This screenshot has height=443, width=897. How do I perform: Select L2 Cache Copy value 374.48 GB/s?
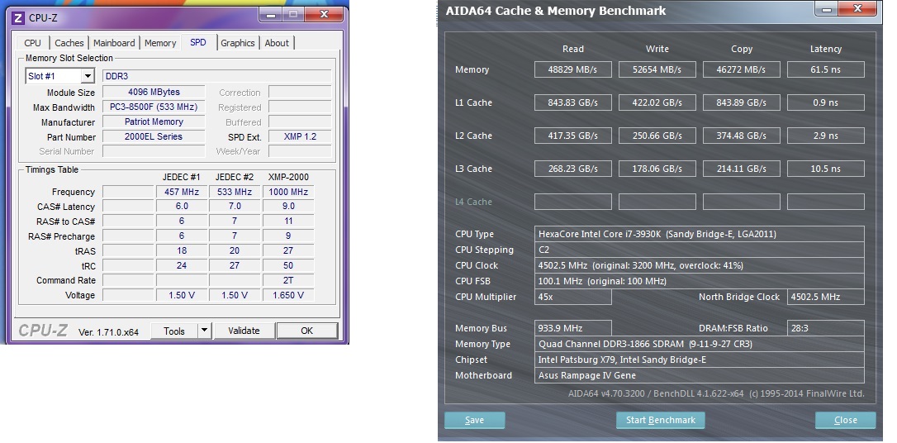pyautogui.click(x=741, y=136)
